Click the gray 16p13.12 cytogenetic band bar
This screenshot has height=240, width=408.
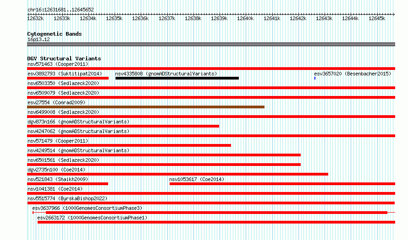(x=211, y=44)
